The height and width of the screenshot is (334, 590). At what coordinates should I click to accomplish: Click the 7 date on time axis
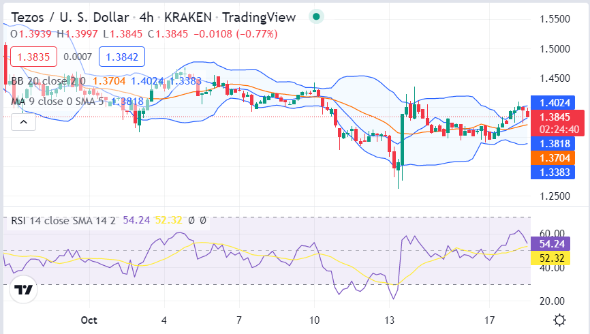[x=239, y=320]
